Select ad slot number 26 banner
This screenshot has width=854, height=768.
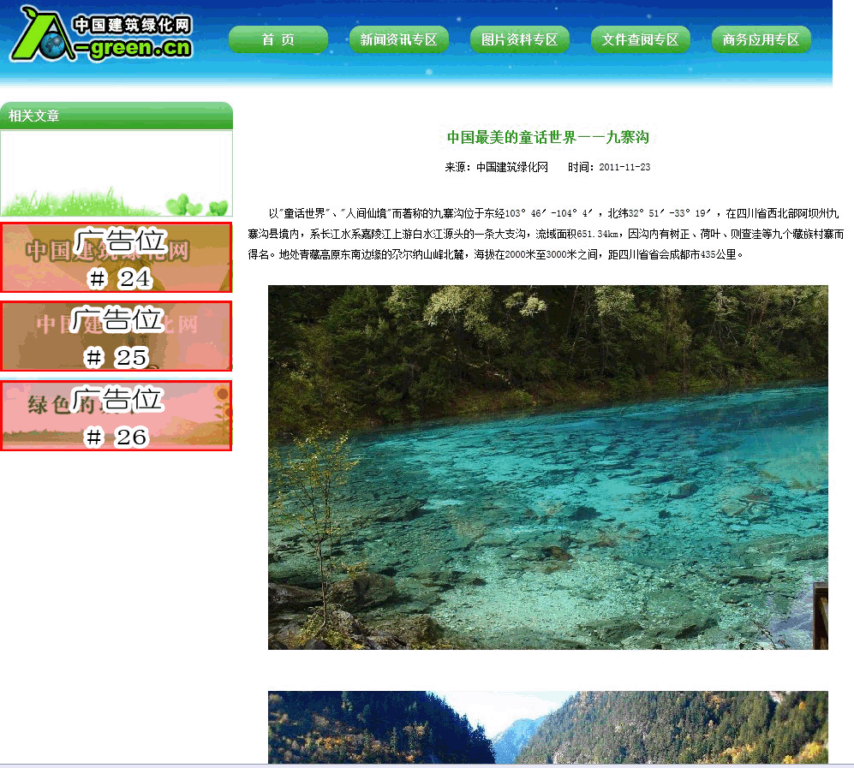116,416
